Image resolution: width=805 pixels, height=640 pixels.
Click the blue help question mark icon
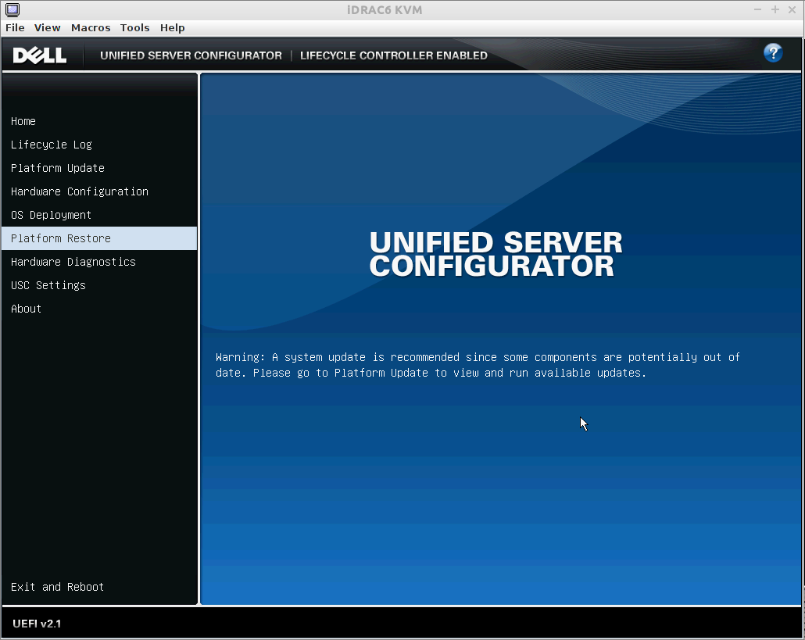click(x=772, y=53)
